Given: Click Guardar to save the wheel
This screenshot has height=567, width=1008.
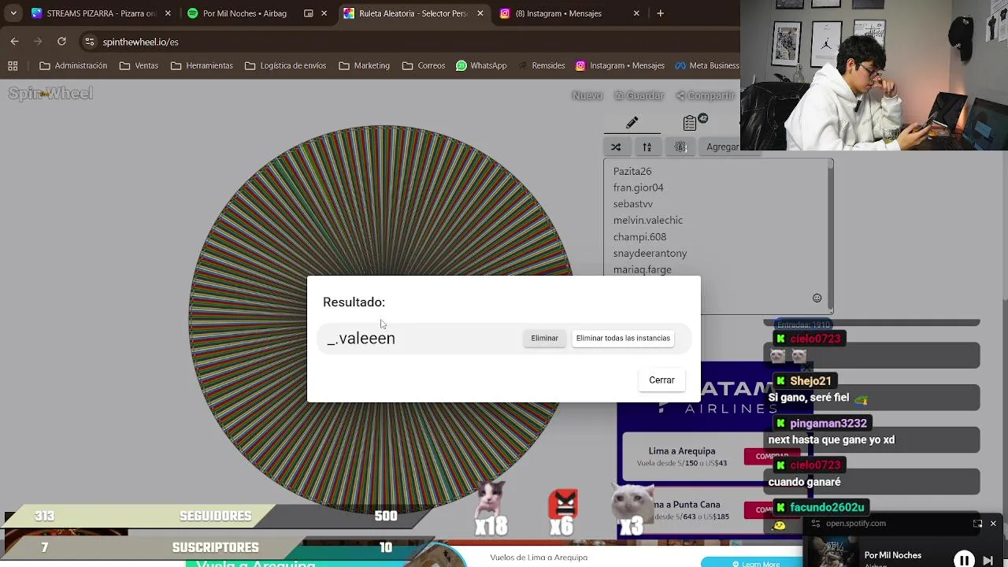Looking at the screenshot, I should 639,95.
